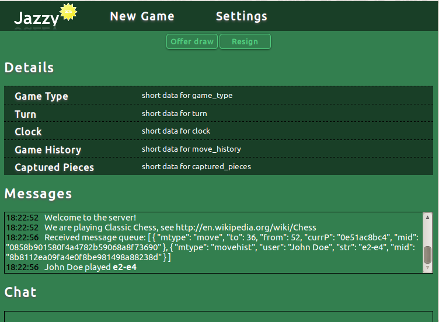Click the Jazzy logo text
Screen dimensions: 439x322
tap(36, 19)
